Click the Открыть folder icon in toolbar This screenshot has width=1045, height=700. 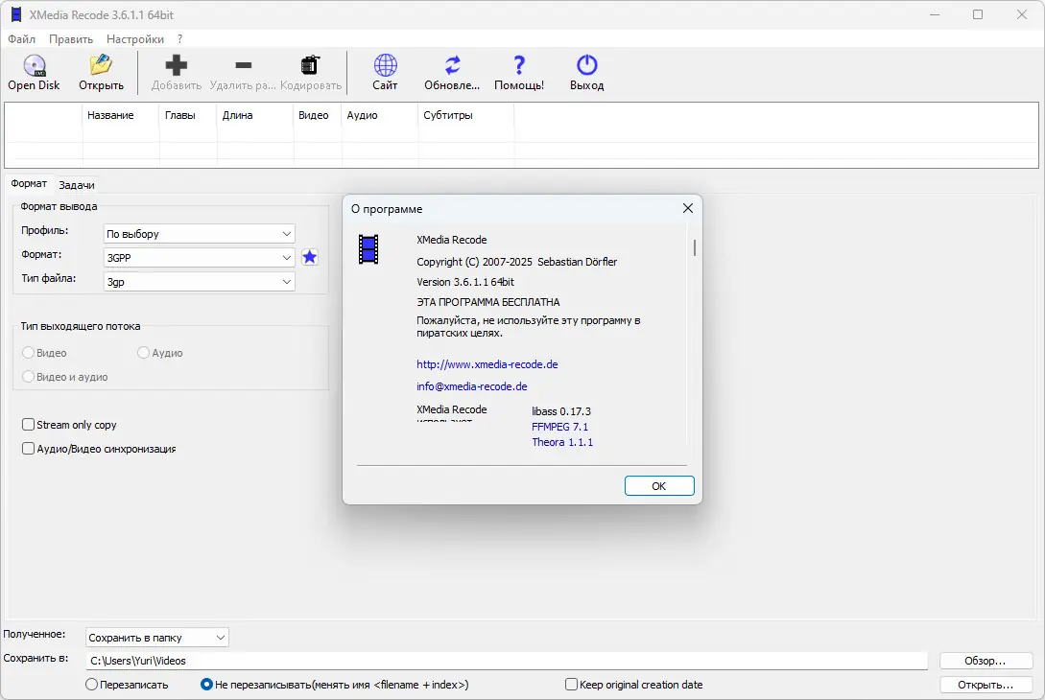pyautogui.click(x=102, y=64)
